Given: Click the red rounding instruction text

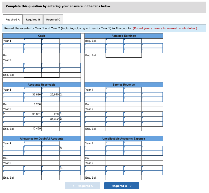Looking at the screenshot, I should 165,28.
